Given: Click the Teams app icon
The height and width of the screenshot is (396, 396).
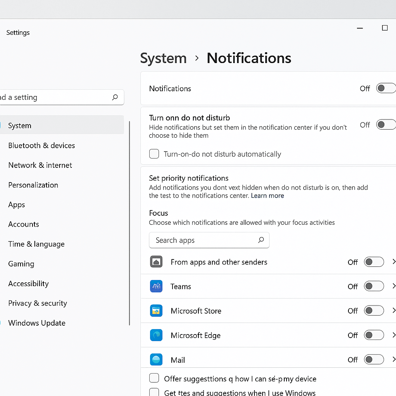Looking at the screenshot, I should coord(156,286).
